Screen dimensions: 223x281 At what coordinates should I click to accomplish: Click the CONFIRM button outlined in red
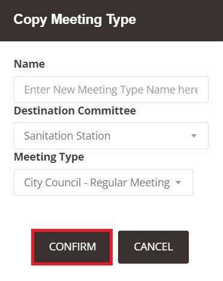pyautogui.click(x=72, y=247)
